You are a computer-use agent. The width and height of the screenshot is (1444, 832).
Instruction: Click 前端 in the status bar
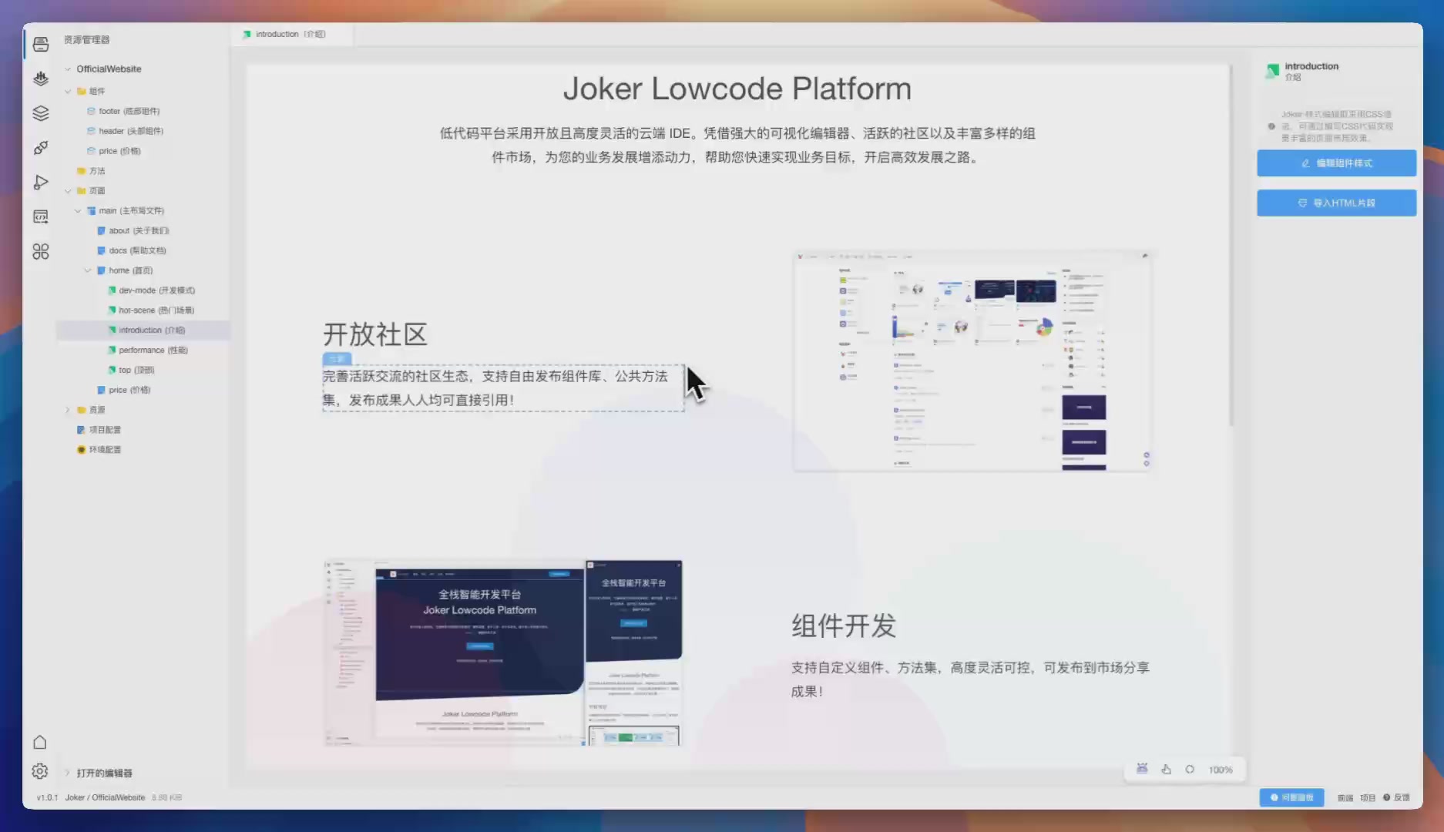coord(1345,797)
